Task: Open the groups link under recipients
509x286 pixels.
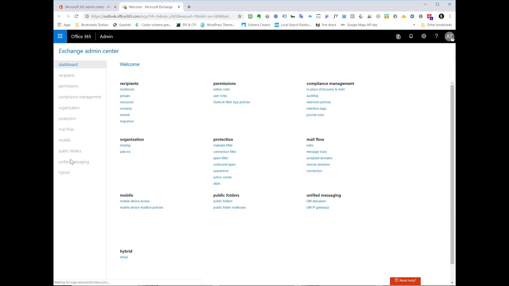Action: point(125,96)
